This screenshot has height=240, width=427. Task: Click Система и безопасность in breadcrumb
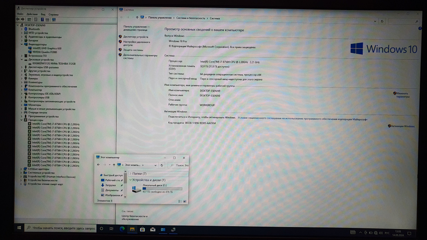(190, 18)
